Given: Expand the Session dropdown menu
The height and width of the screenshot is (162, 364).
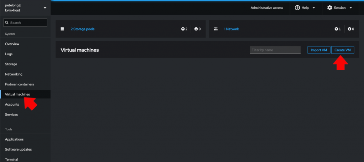Looking at the screenshot, I should coord(339,8).
